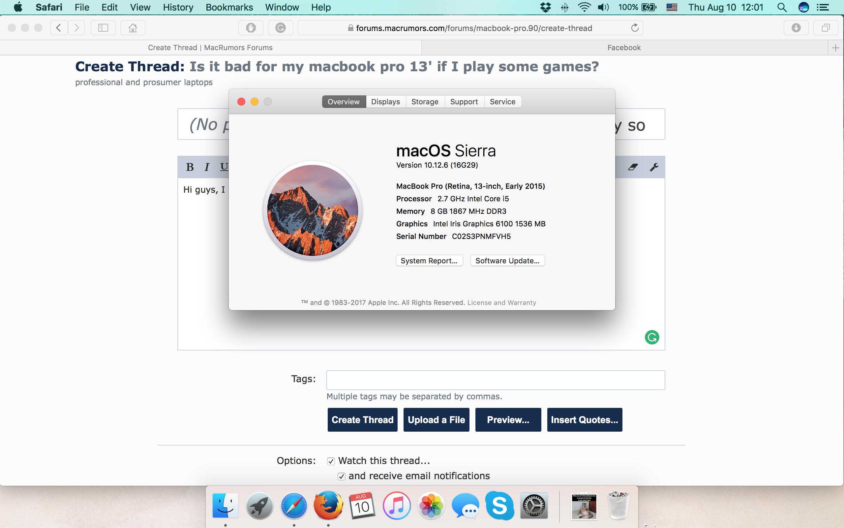Image resolution: width=844 pixels, height=528 pixels.
Task: Click the Insert Quotes button
Action: coord(585,420)
